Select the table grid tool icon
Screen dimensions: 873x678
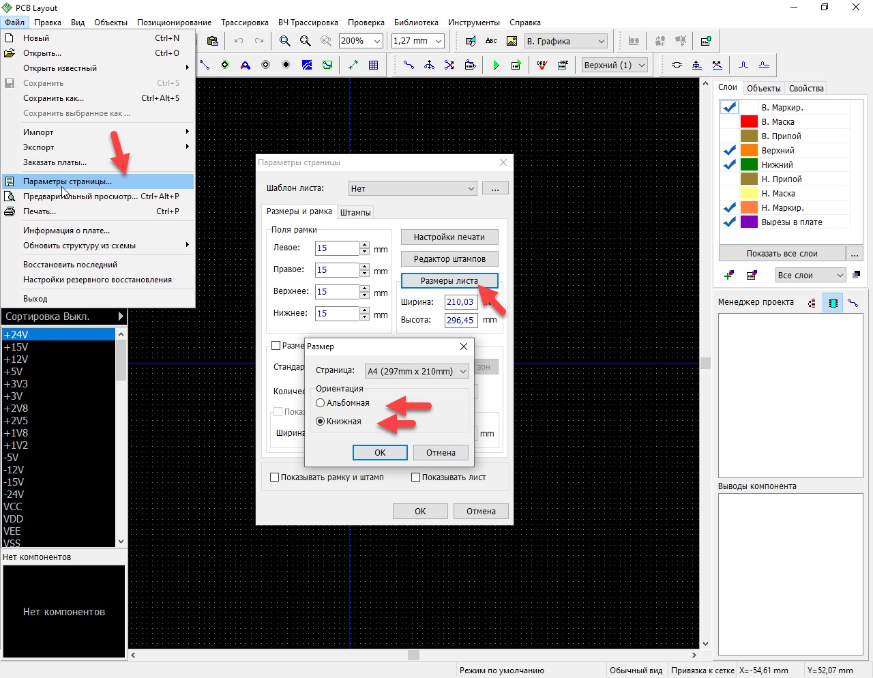(x=374, y=65)
